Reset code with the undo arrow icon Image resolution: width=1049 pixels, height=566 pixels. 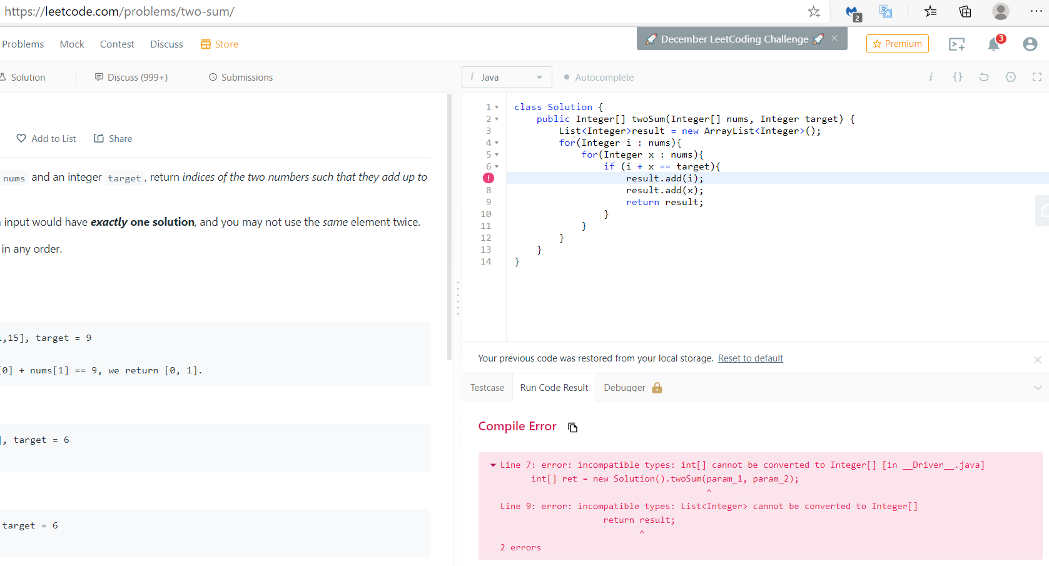coord(984,77)
